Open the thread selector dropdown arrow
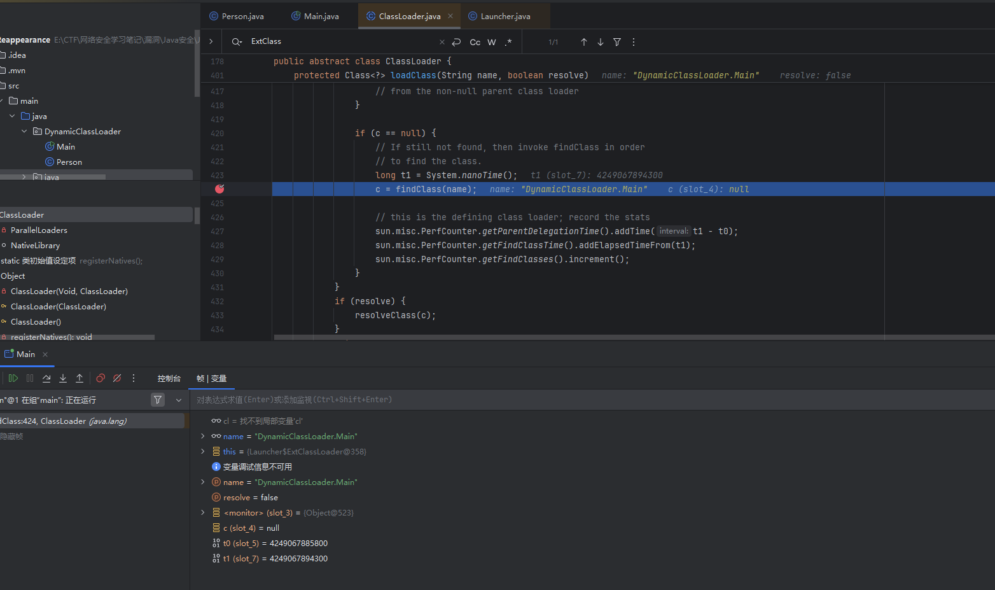This screenshot has width=995, height=590. [179, 400]
